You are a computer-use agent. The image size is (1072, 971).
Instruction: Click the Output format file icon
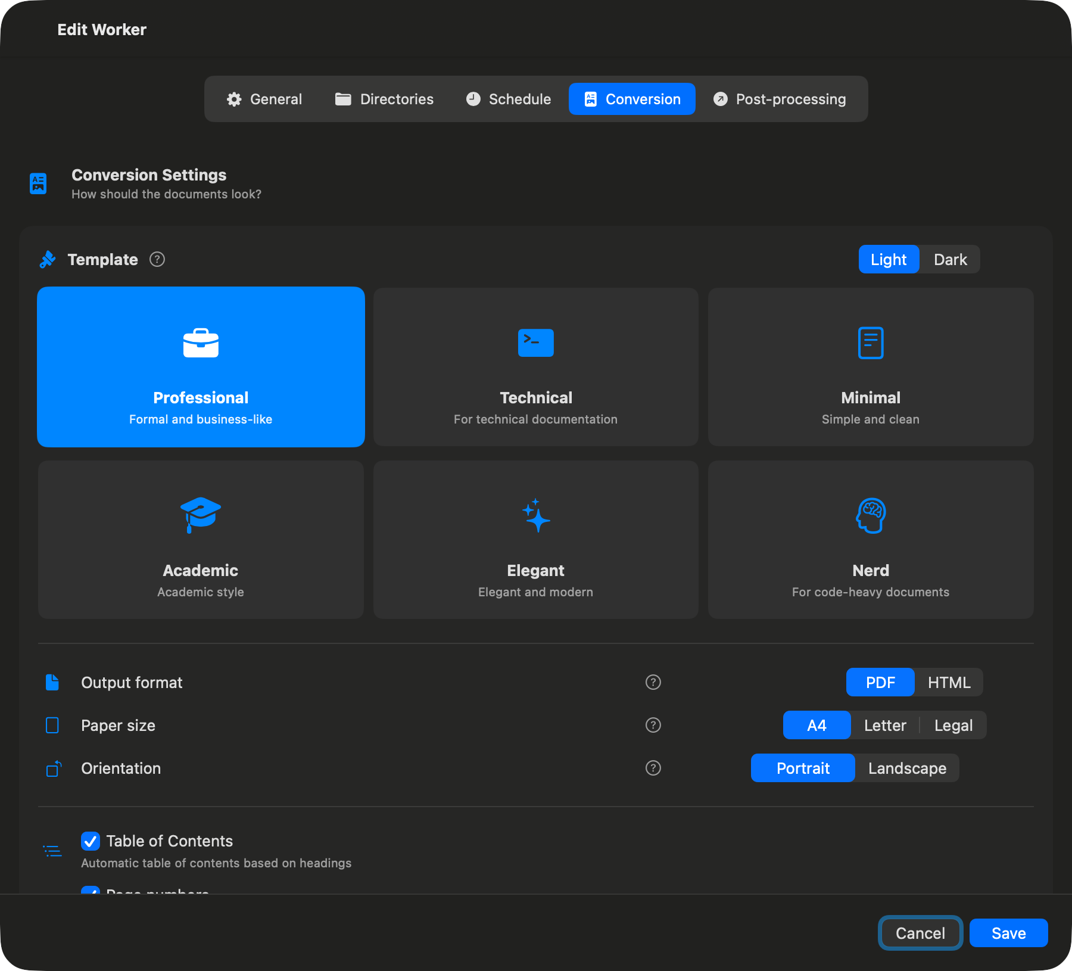coord(52,682)
